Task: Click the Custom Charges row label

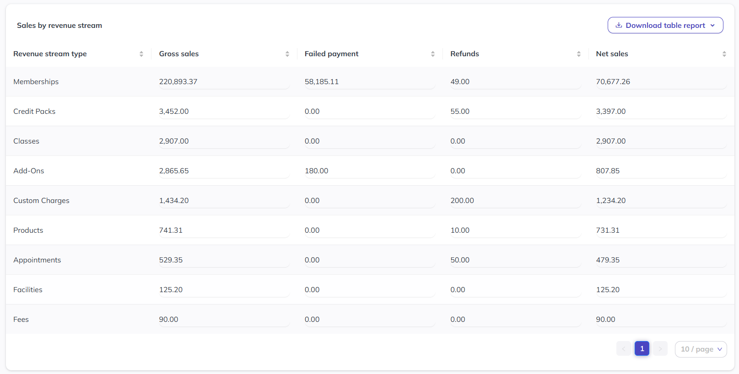Action: pos(42,200)
